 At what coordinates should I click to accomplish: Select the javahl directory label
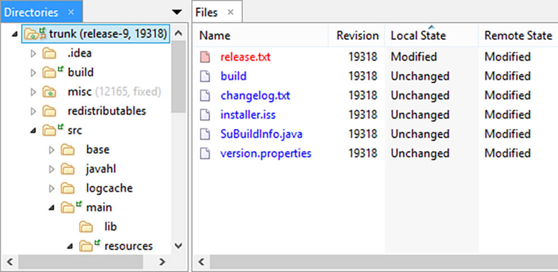(x=100, y=169)
